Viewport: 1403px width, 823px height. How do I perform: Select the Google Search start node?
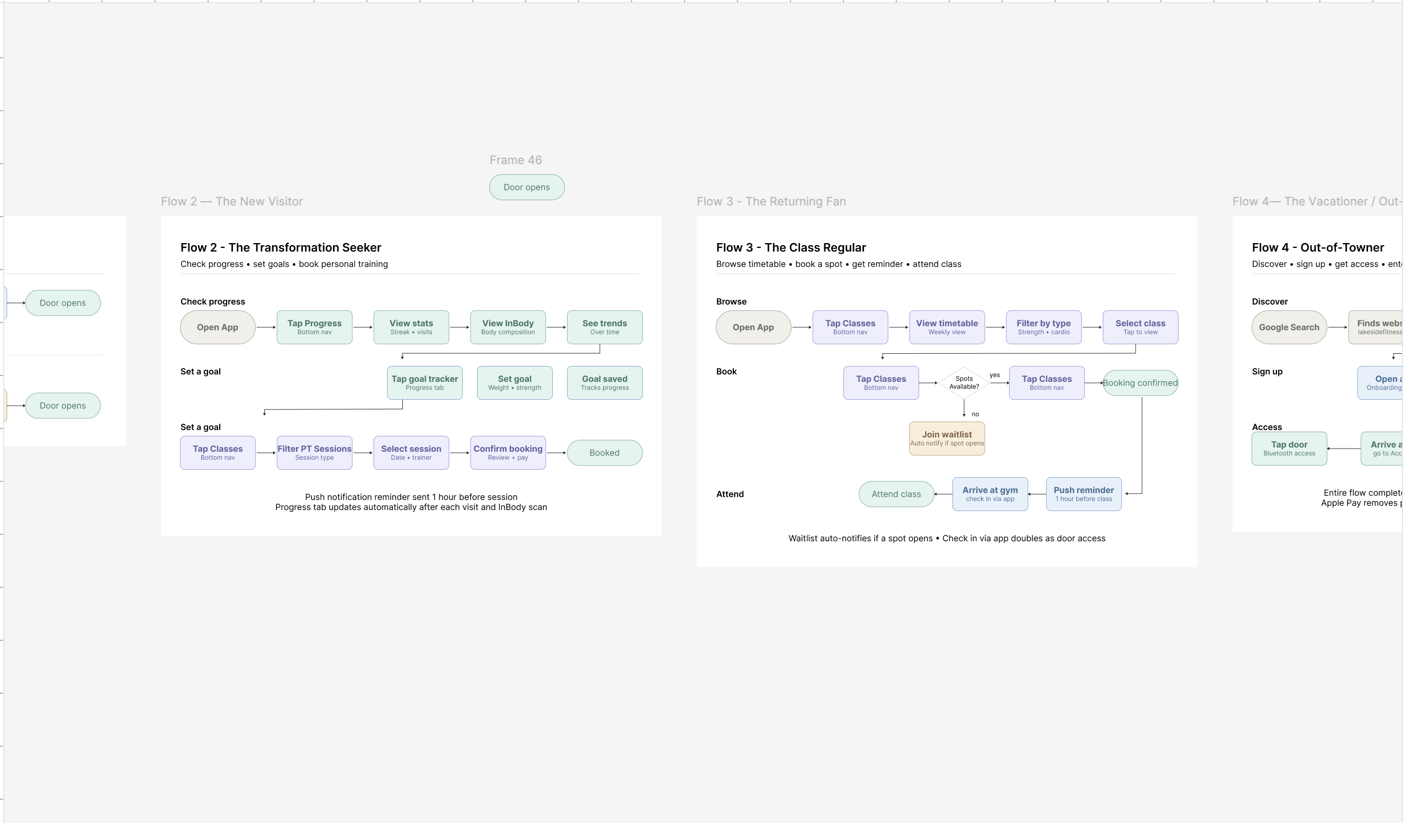click(x=1289, y=327)
